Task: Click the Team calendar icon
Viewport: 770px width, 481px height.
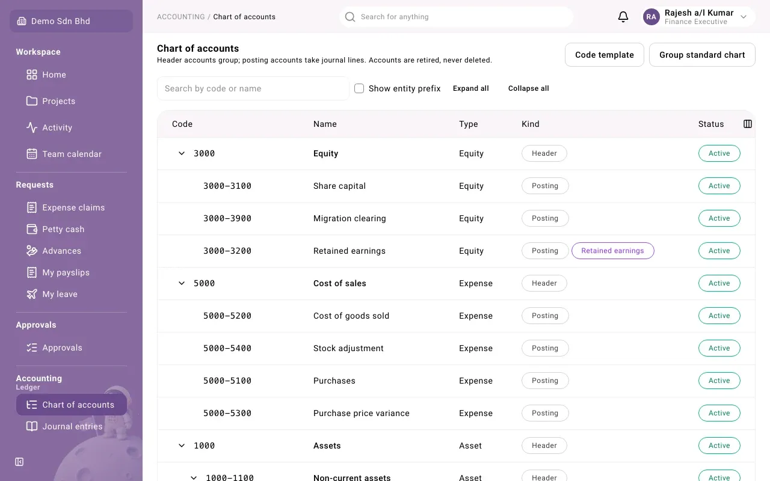Action: click(x=32, y=154)
